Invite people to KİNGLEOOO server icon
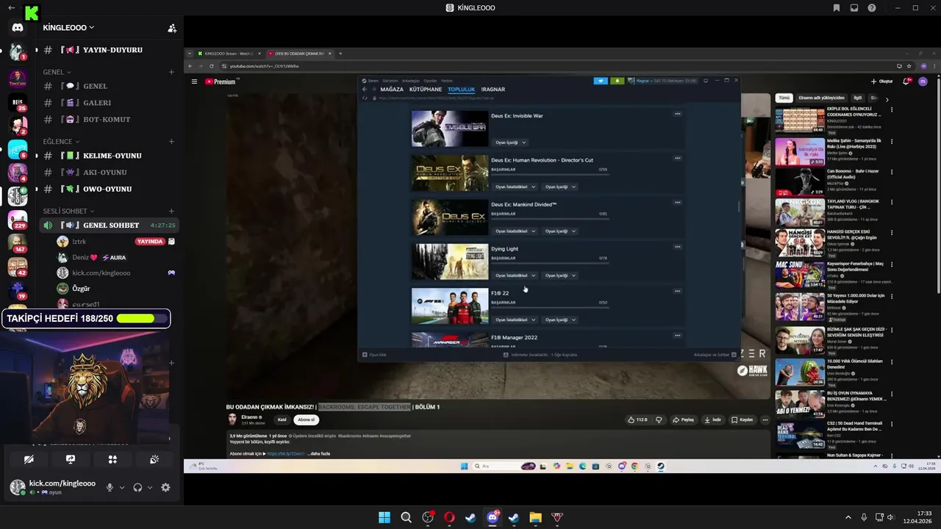The image size is (941, 529). pyautogui.click(x=172, y=28)
